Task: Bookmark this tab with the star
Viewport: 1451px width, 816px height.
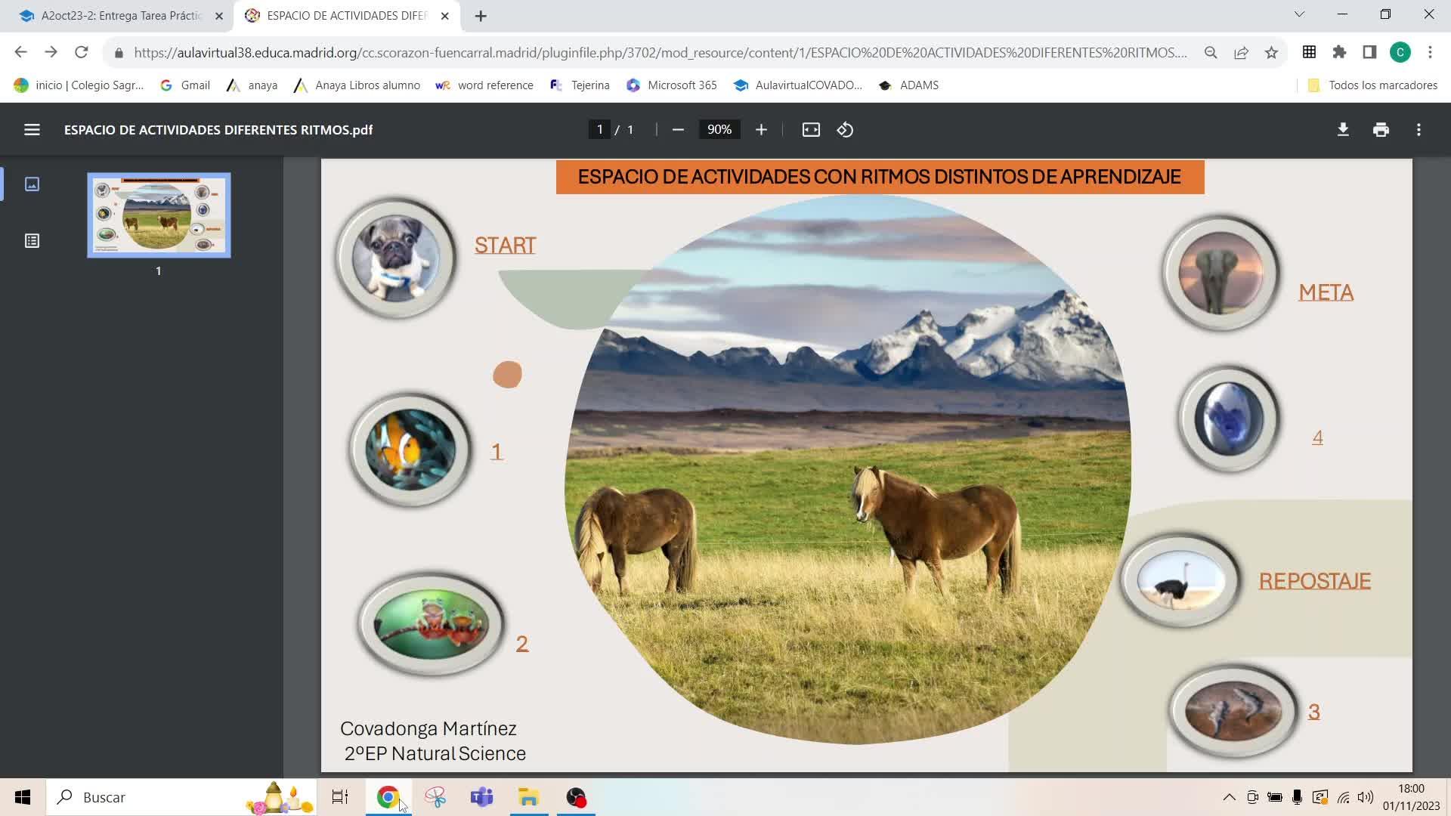Action: tap(1271, 53)
